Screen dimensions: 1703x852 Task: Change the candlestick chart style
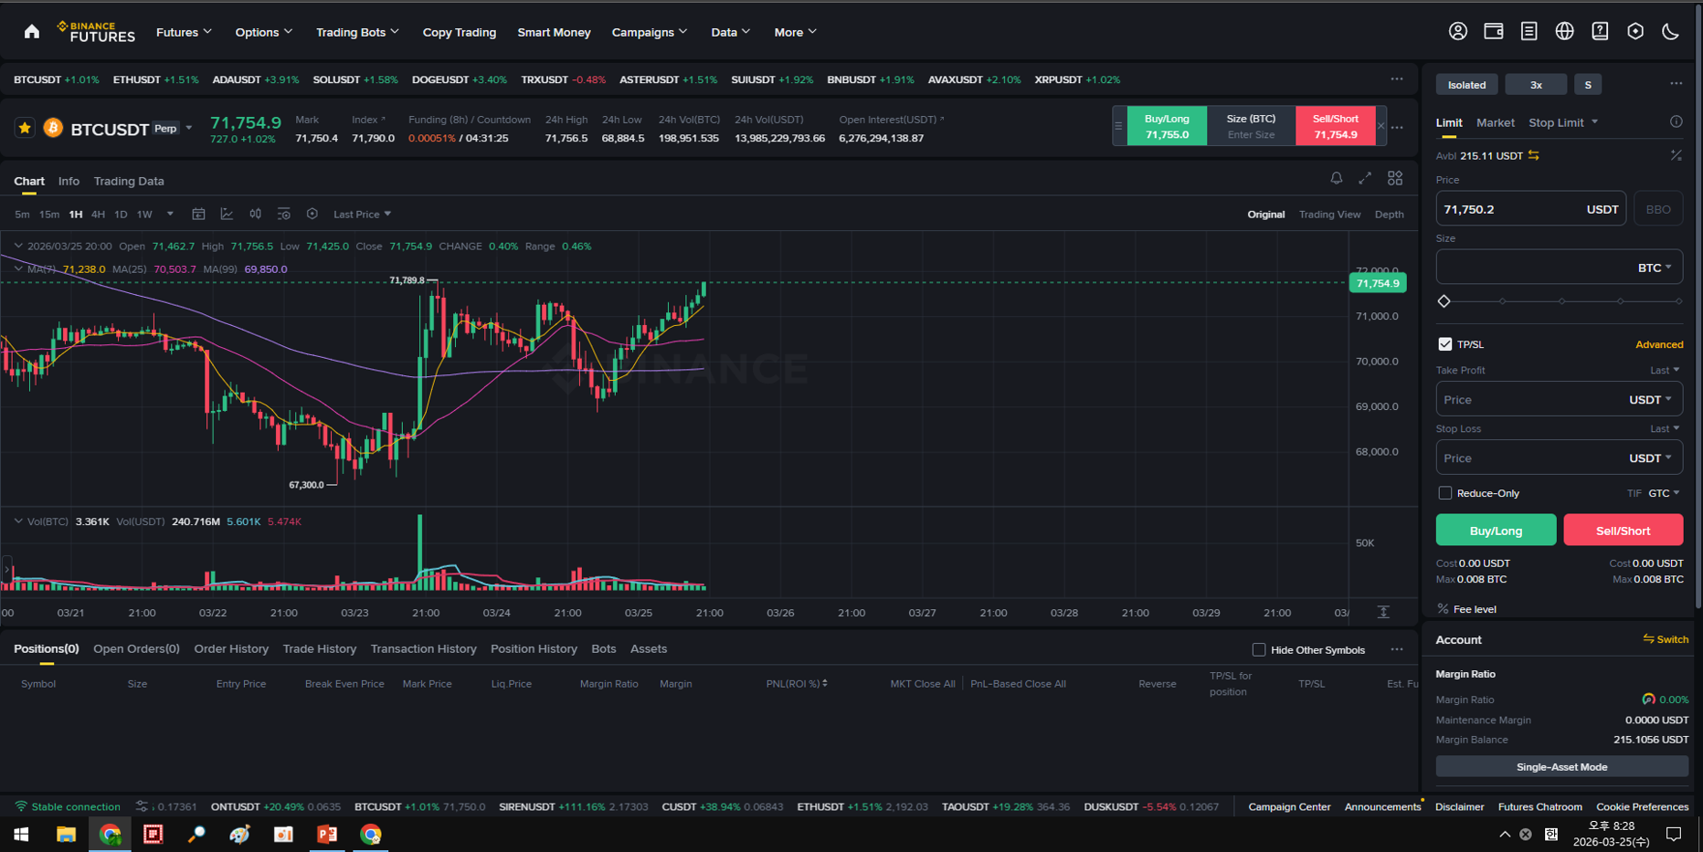click(x=255, y=214)
